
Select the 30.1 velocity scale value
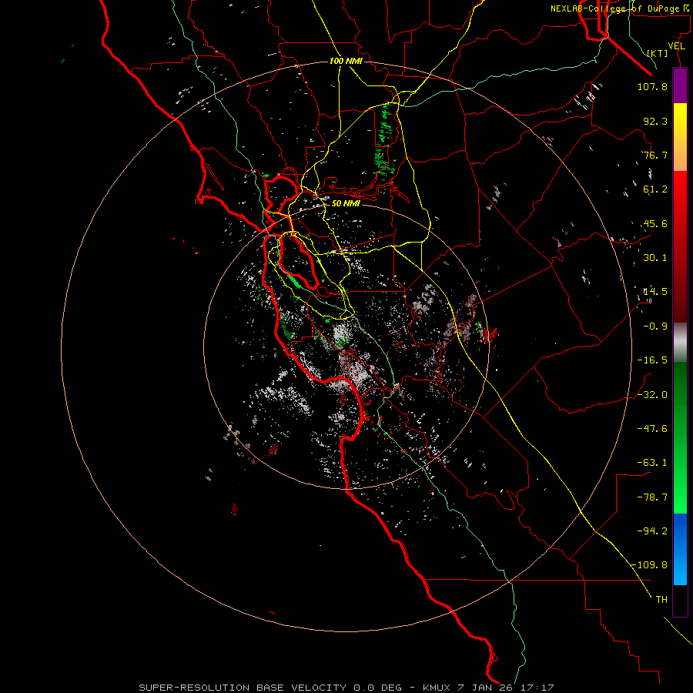click(x=655, y=258)
